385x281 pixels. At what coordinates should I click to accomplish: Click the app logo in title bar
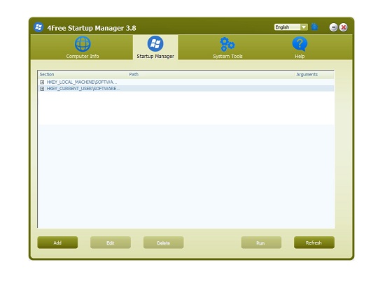[38, 27]
